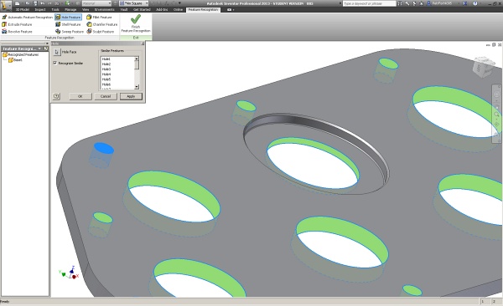This screenshot has height=306, width=503.
Task: Open the Inventor application menu button
Action: (6, 5)
